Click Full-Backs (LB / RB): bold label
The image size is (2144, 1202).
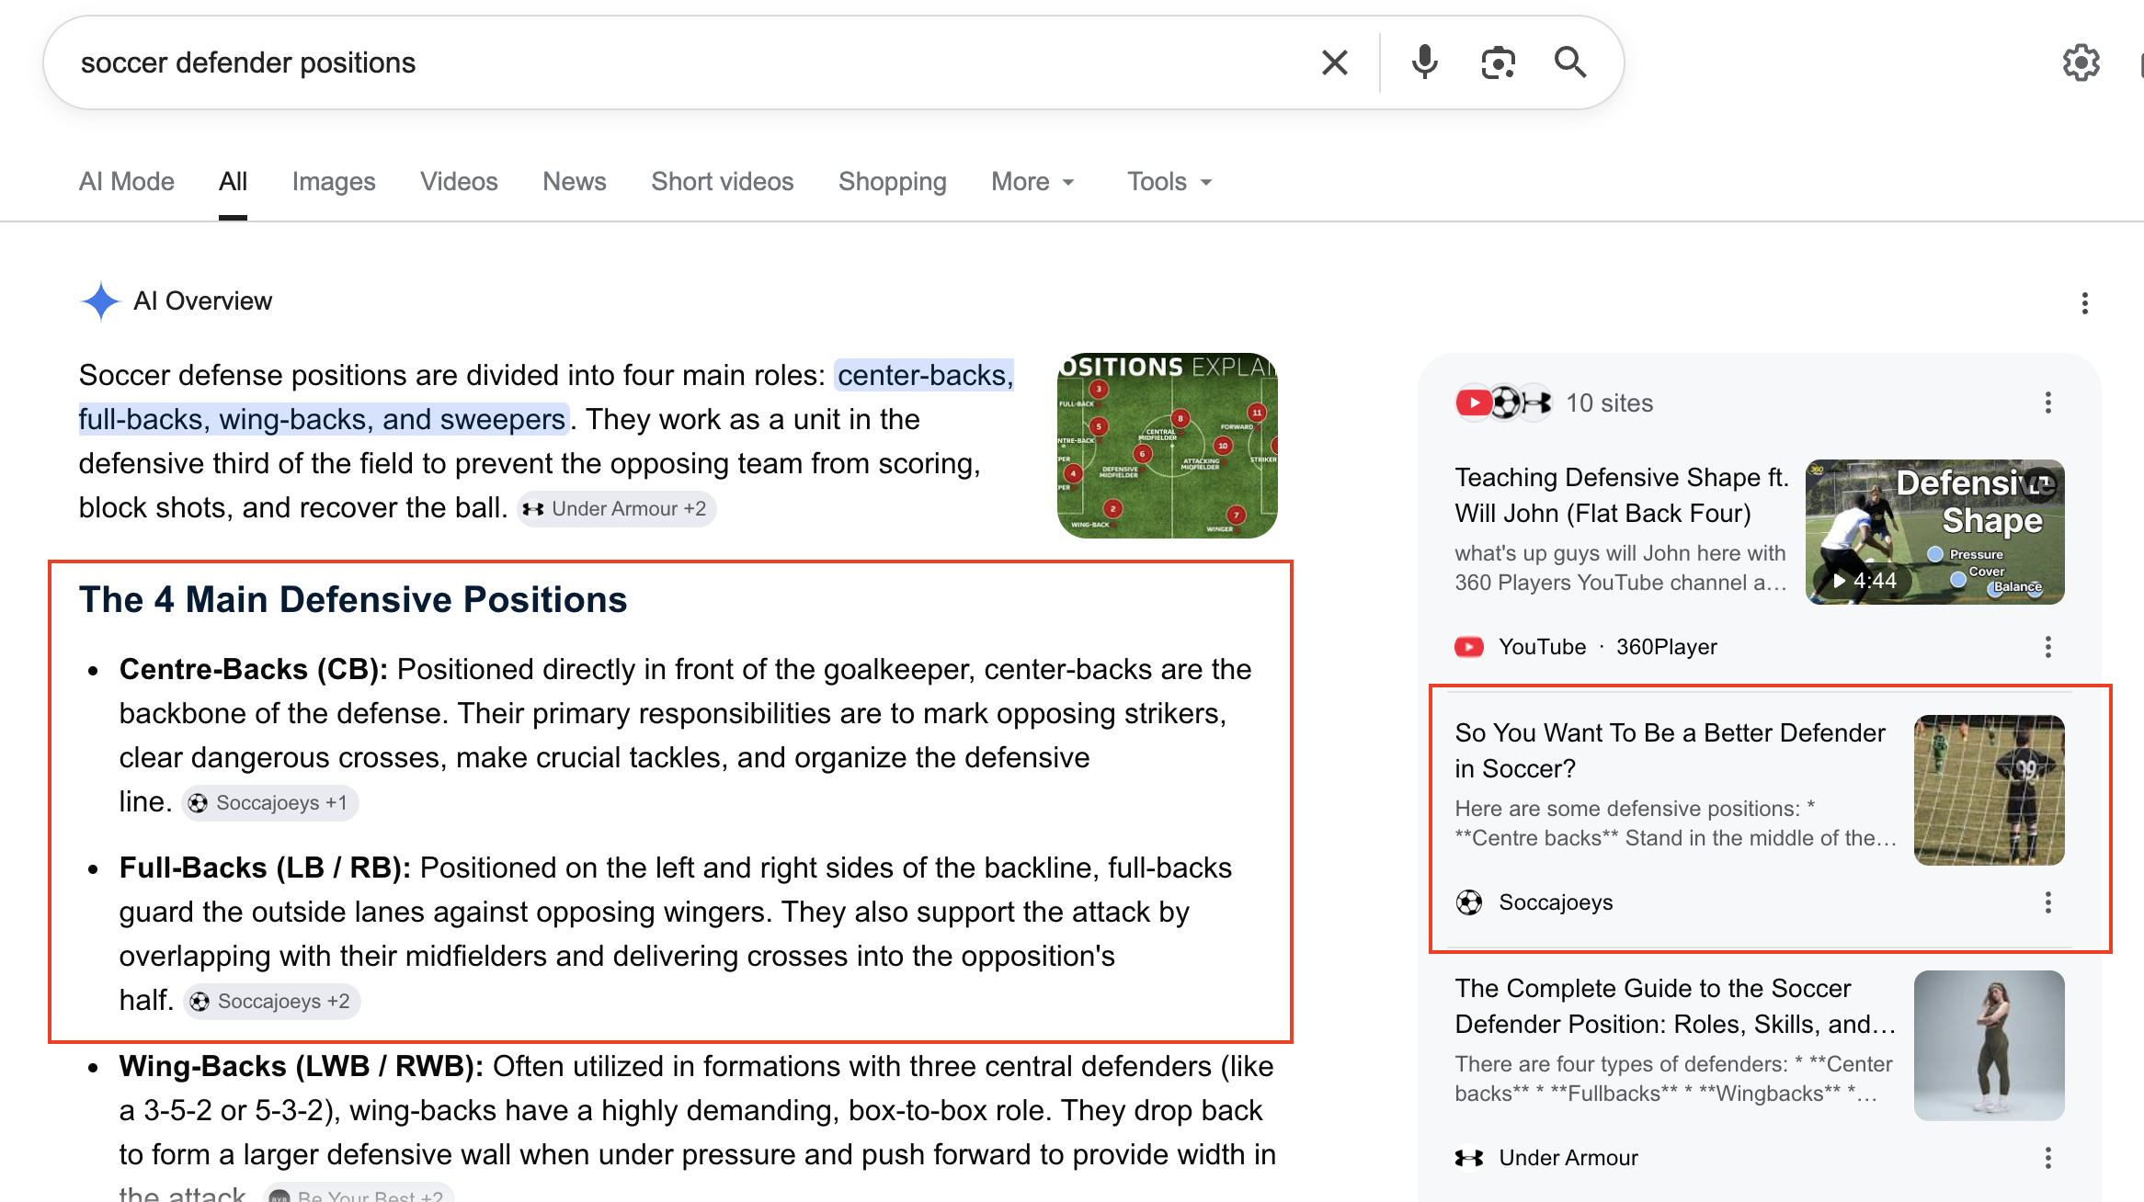click(x=266, y=867)
